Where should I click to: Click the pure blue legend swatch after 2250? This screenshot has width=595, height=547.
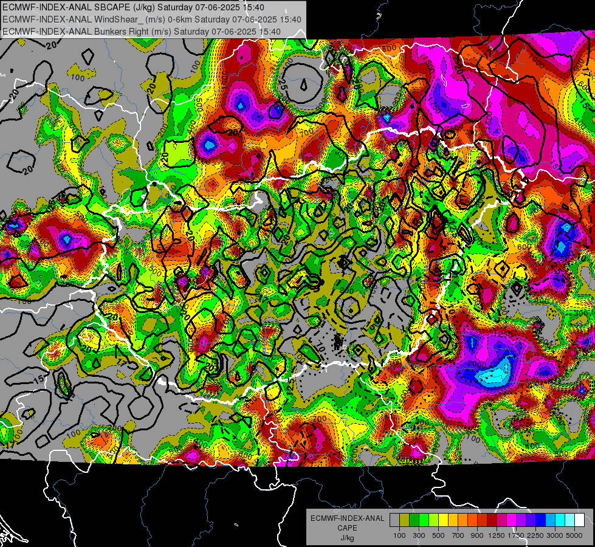click(x=541, y=520)
